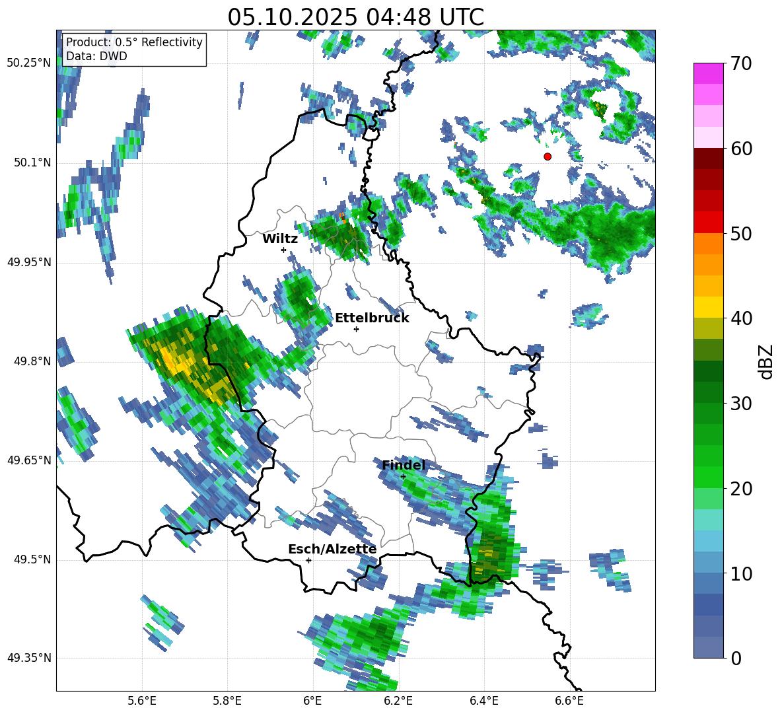Click the cross marker below the Wiltz label
This screenshot has height=714, width=782.
point(284,250)
